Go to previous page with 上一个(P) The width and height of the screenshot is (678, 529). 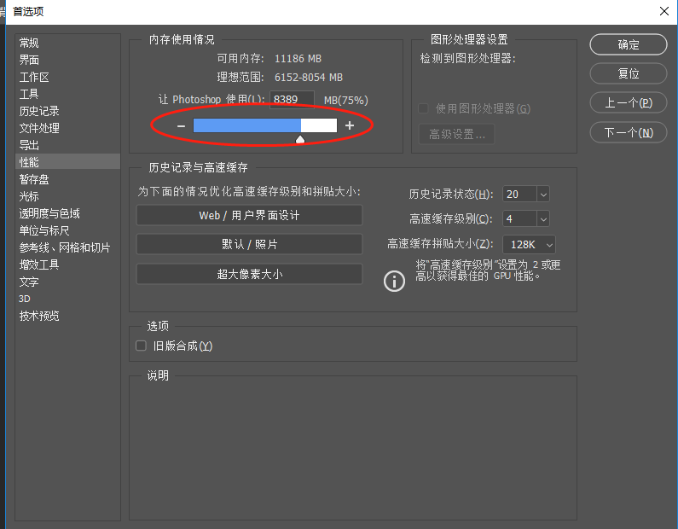[629, 103]
